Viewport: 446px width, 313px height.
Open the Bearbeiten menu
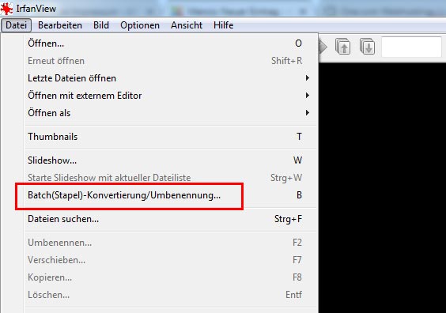[60, 25]
